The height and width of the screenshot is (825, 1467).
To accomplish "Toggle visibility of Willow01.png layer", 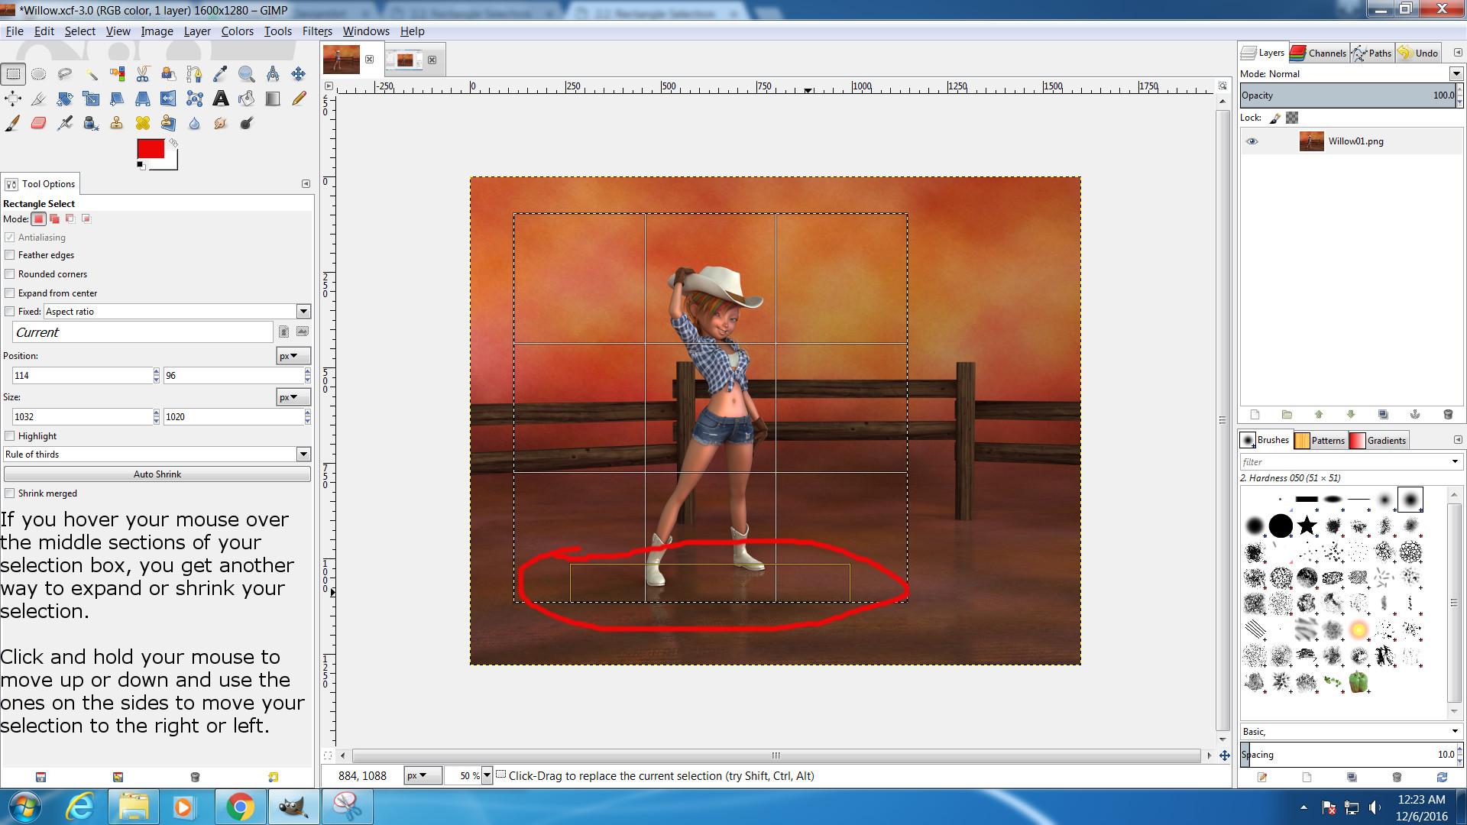I will click(x=1252, y=141).
